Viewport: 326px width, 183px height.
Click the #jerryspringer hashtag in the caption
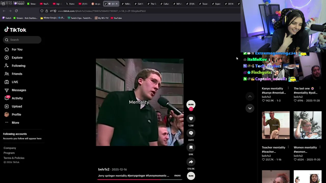pos(136,176)
